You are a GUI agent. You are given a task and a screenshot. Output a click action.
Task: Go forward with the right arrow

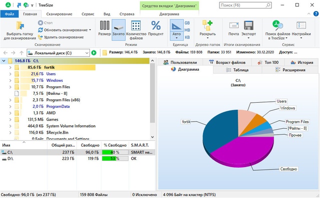coord(13,53)
